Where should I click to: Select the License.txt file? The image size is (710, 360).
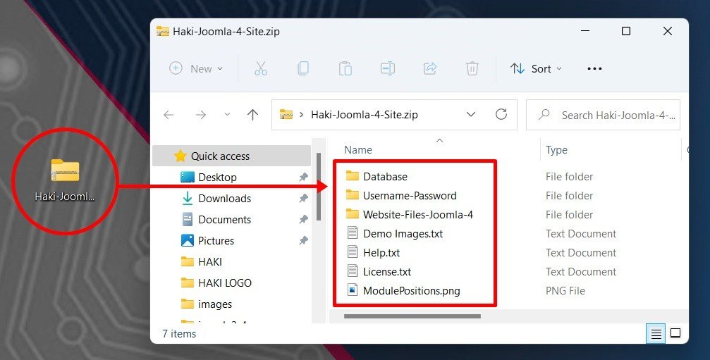387,271
